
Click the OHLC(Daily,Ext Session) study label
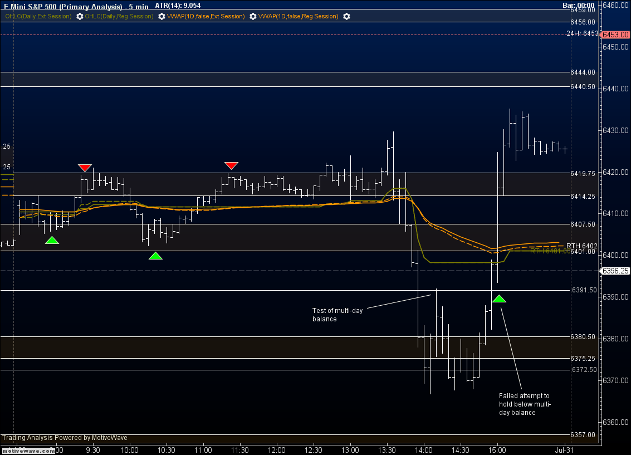(x=38, y=17)
